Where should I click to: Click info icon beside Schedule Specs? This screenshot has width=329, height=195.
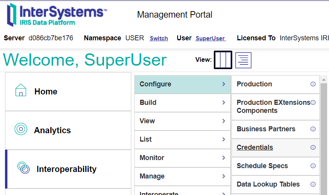313,166
